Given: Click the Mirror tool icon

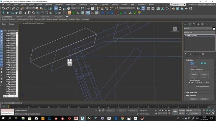Looking at the screenshot, I should click(x=139, y=8).
